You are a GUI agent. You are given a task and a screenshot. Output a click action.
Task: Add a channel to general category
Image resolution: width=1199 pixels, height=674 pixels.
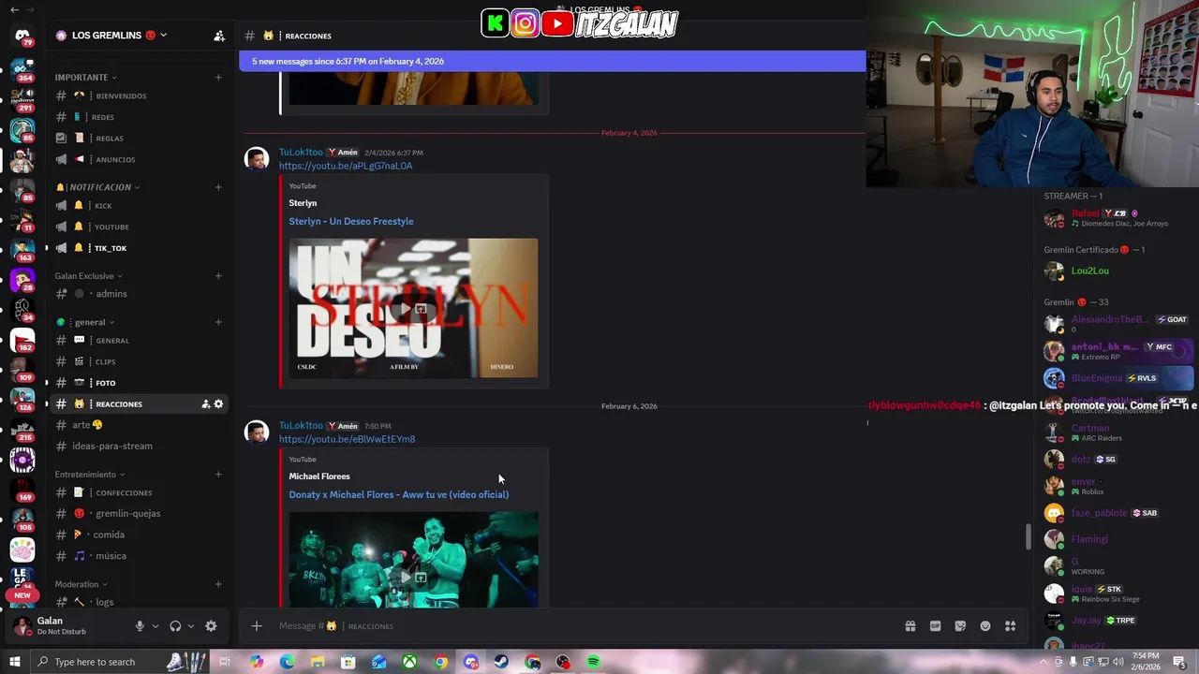click(218, 322)
